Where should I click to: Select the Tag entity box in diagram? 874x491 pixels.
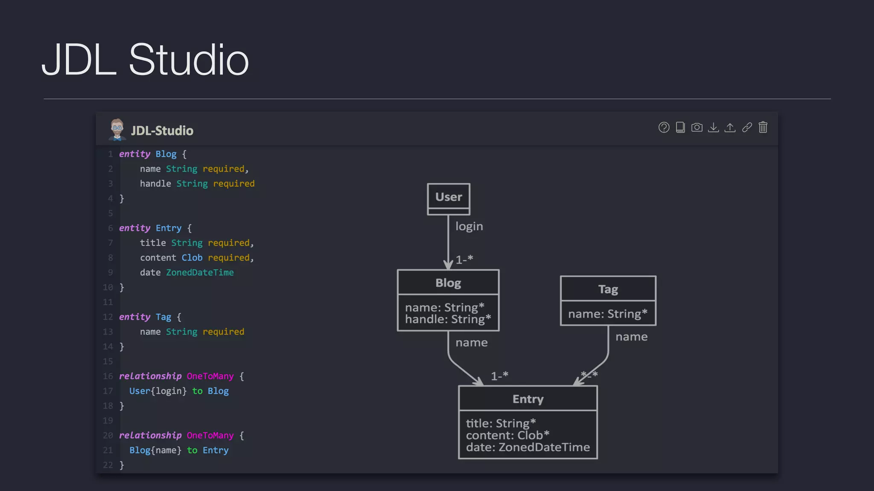click(608, 289)
